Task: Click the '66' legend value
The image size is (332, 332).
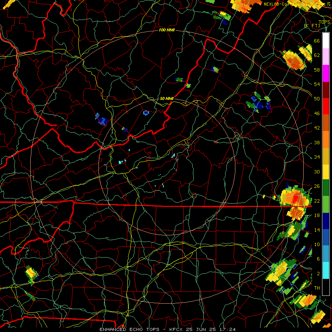Action: tap(317, 41)
